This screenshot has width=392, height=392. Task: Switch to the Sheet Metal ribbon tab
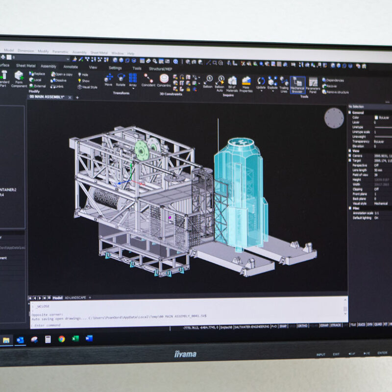(25, 66)
